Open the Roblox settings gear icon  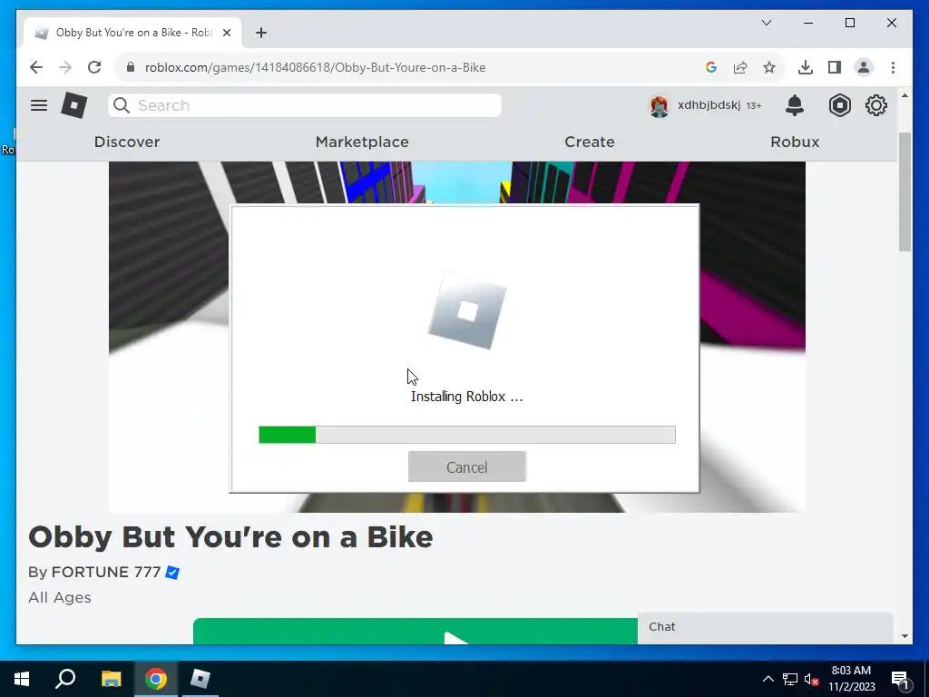(876, 105)
